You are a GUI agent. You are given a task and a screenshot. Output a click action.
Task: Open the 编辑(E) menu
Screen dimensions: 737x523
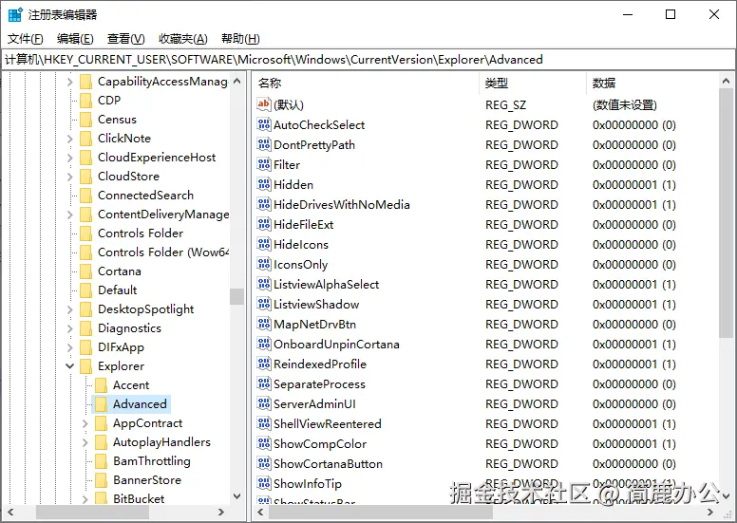point(75,39)
